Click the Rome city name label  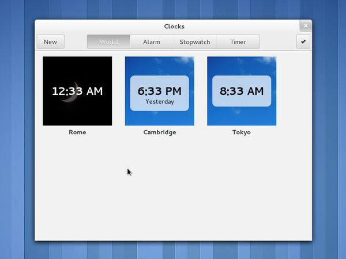pyautogui.click(x=77, y=132)
